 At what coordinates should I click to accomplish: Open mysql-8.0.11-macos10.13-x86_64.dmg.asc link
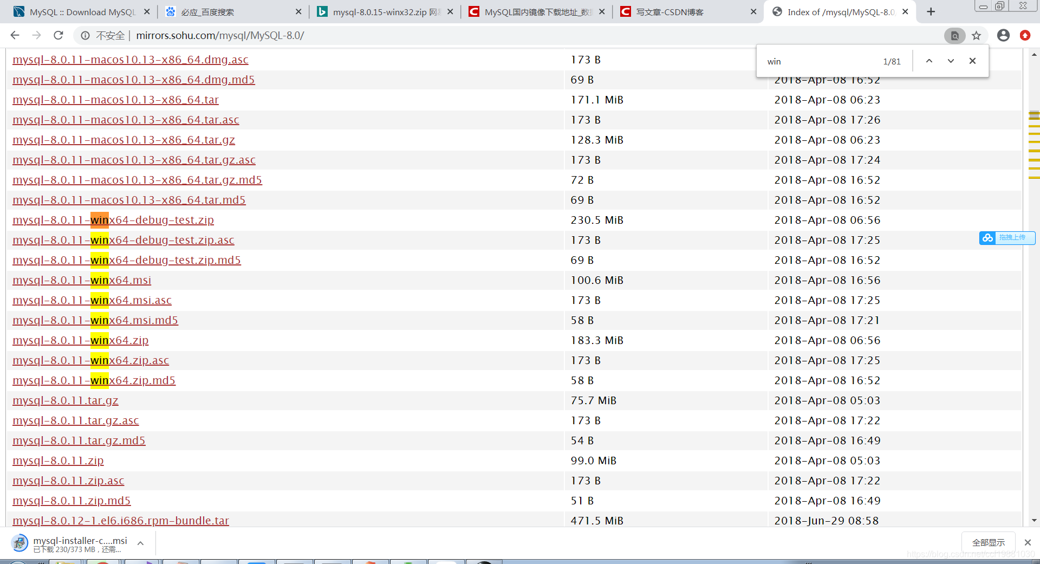click(131, 60)
